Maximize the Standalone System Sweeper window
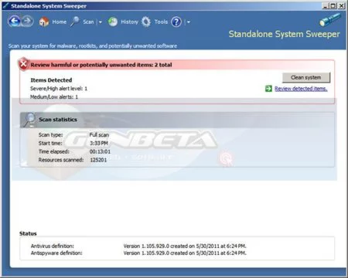348x278 pixels. (333, 5)
